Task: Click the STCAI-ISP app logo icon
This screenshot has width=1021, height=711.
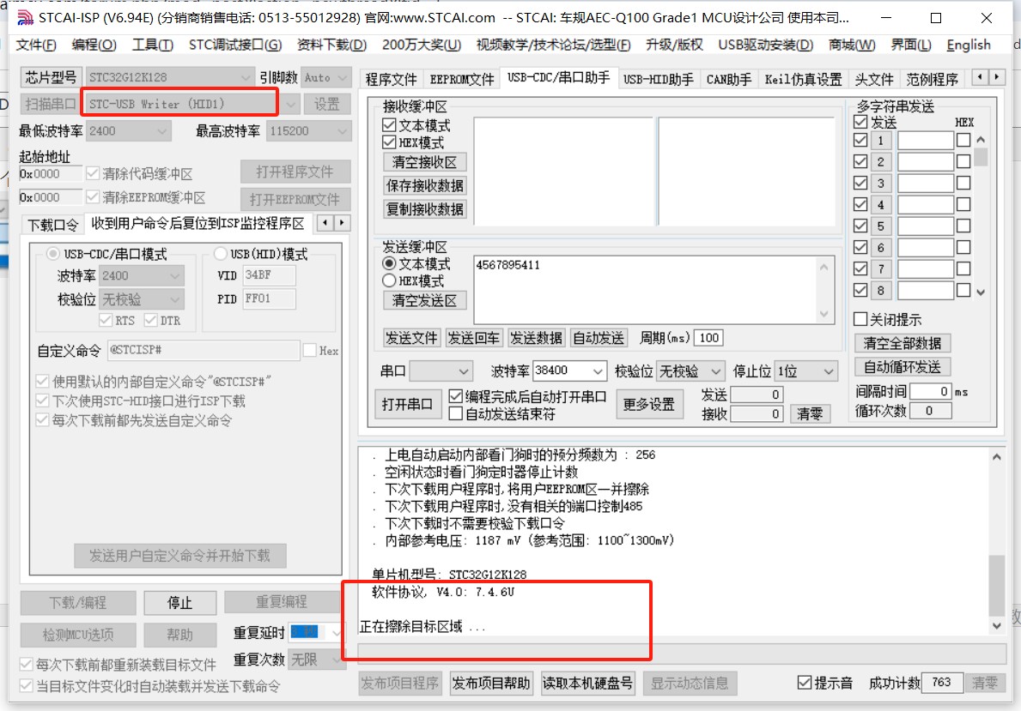Action: pyautogui.click(x=25, y=17)
